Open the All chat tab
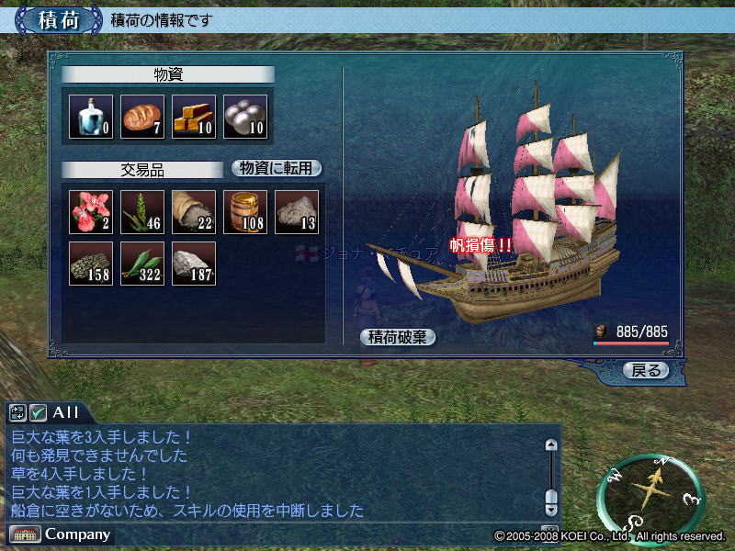735x551 pixels. click(65, 412)
